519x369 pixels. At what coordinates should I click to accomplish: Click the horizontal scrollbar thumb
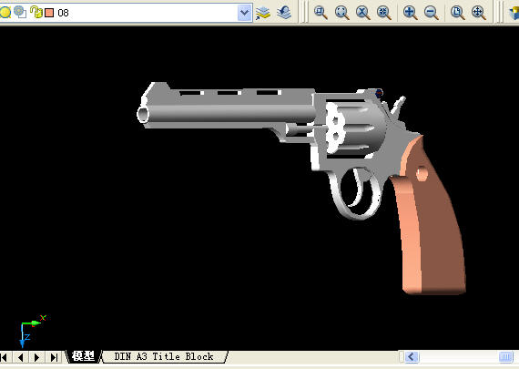pyautogui.click(x=505, y=357)
